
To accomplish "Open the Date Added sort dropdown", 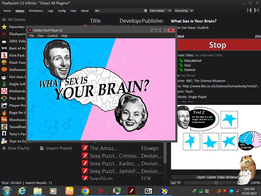I will pos(160,11).
